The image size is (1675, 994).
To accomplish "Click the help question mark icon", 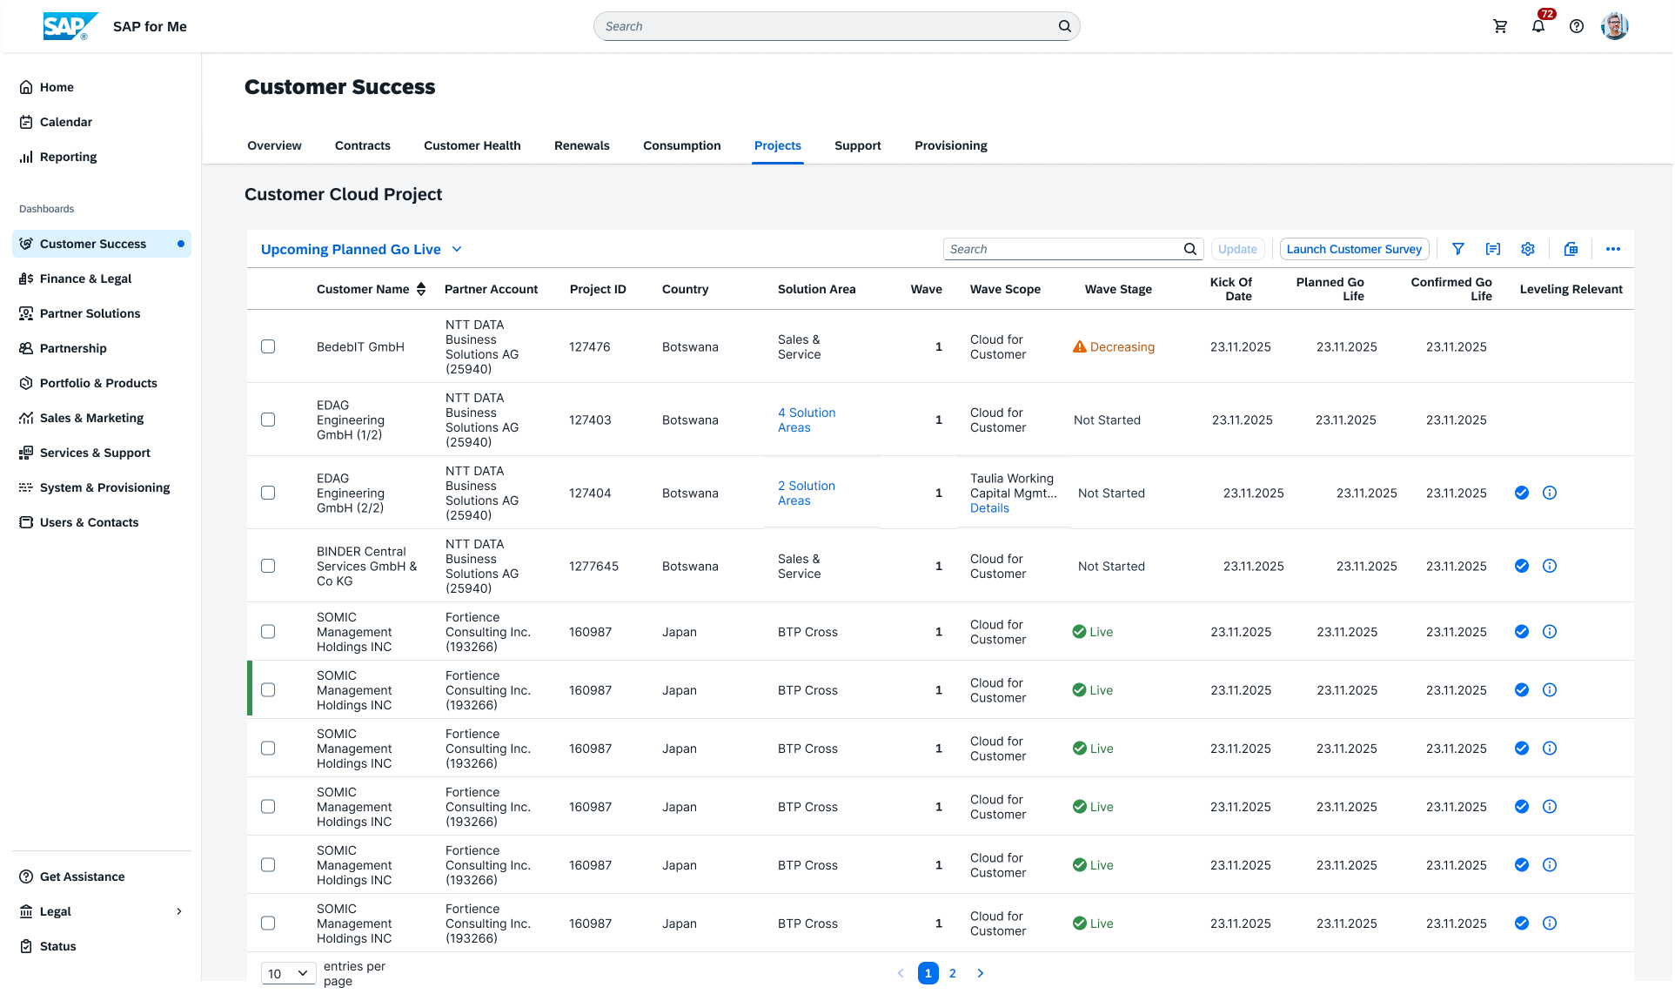I will coord(1577,26).
